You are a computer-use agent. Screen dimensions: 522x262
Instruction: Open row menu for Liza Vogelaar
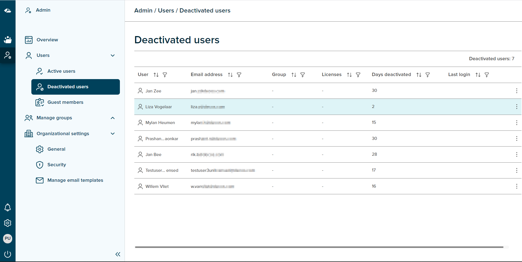[x=516, y=107]
